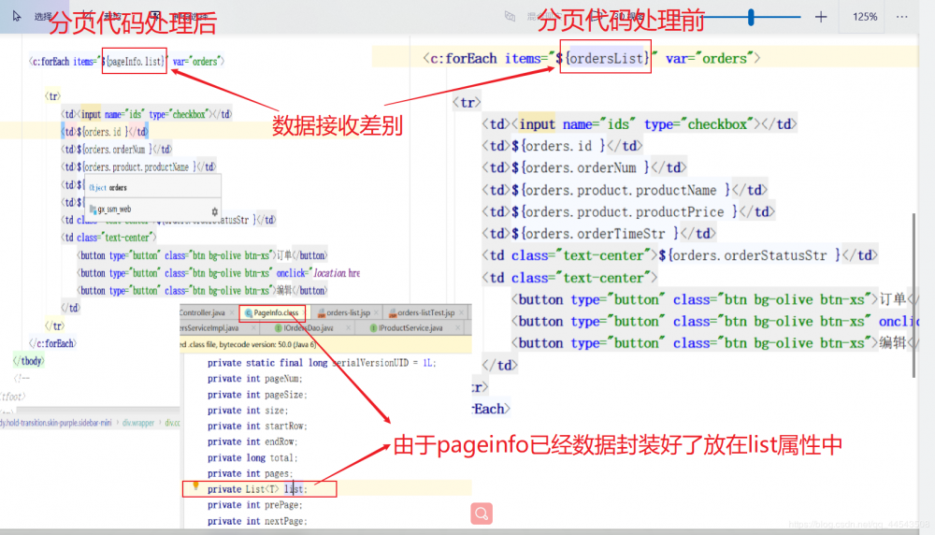Click the 'private List<T> list;' line
935x535 pixels.
(257, 489)
